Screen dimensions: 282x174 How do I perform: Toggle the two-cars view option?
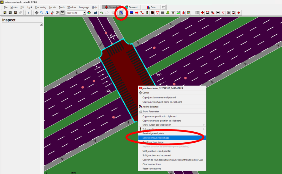[x=213, y=13]
